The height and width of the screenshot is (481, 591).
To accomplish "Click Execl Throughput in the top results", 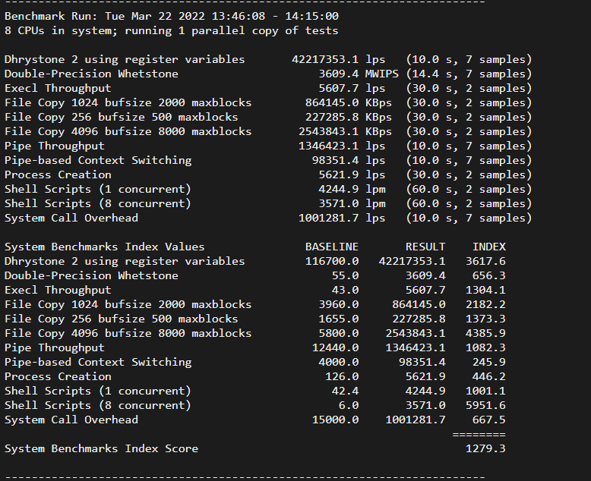I will click(x=58, y=88).
